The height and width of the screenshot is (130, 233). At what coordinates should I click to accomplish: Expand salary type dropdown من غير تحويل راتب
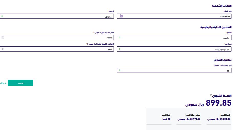[x=174, y=49]
